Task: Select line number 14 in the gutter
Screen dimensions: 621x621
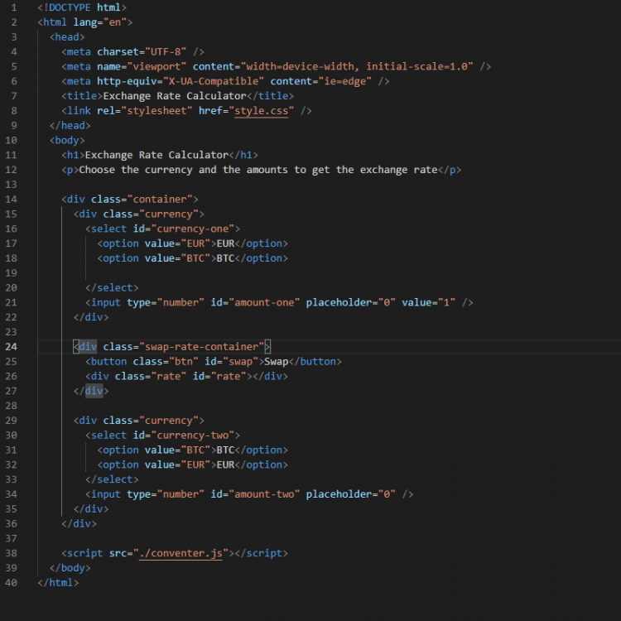Action: pyautogui.click(x=11, y=200)
